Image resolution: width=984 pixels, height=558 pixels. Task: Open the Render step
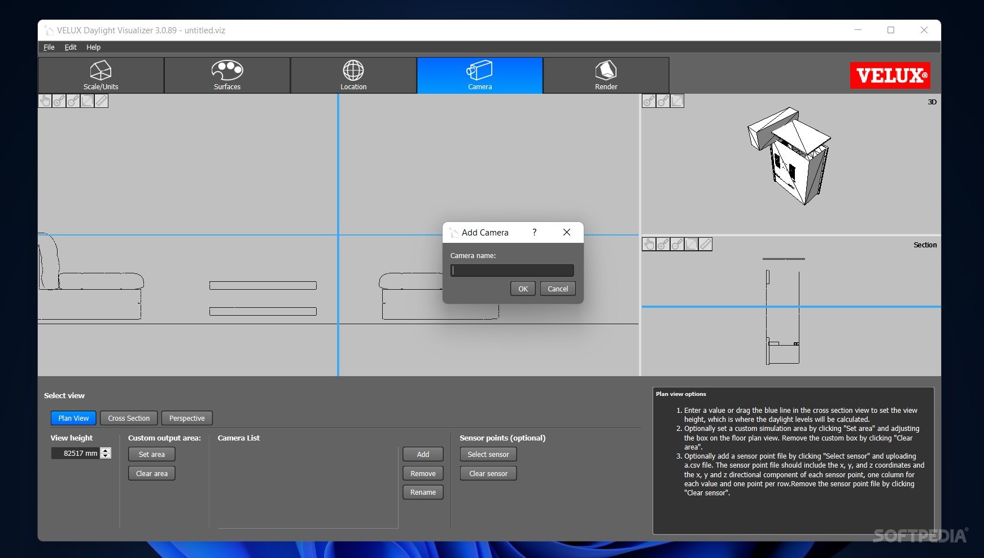coord(606,75)
